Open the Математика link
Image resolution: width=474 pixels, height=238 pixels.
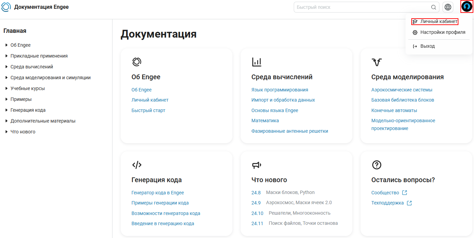pyautogui.click(x=265, y=121)
